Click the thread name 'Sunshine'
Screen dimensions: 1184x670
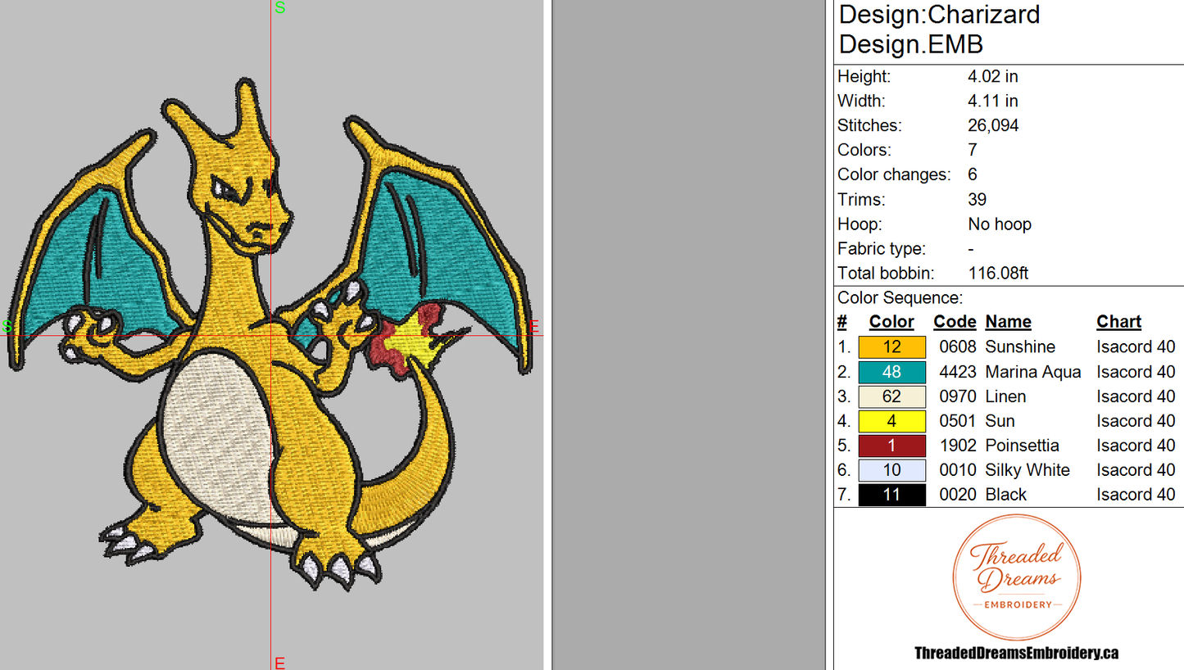pos(1020,347)
